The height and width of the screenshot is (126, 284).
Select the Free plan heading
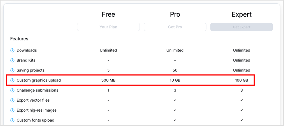[108, 14]
